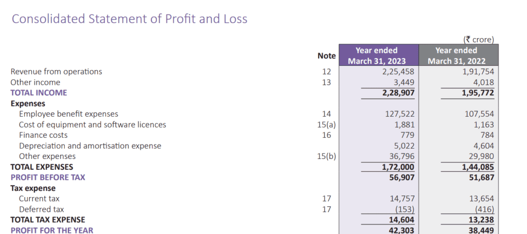The image size is (527, 234).
Task: Click Depreciation and amortisation expense label
Action: 90,146
